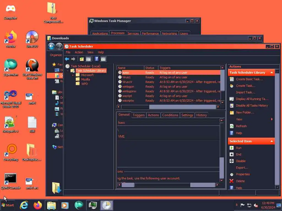Click the Start button
The height and width of the screenshot is (211, 282).
(x=8, y=205)
